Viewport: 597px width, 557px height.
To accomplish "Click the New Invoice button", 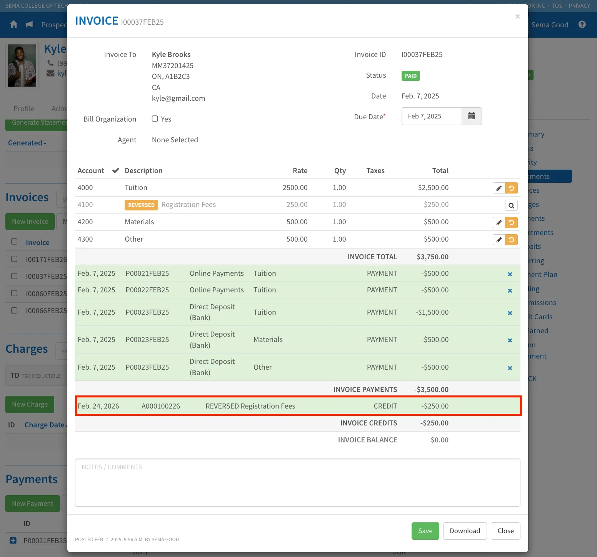I will (30, 222).
